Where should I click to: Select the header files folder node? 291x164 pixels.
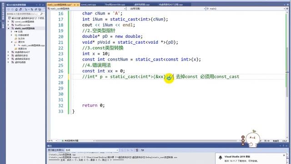click(20, 38)
